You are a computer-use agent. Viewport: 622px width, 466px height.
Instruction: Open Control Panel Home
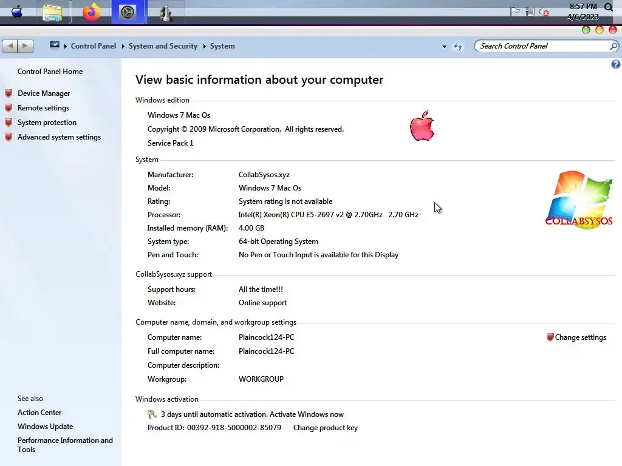[50, 72]
